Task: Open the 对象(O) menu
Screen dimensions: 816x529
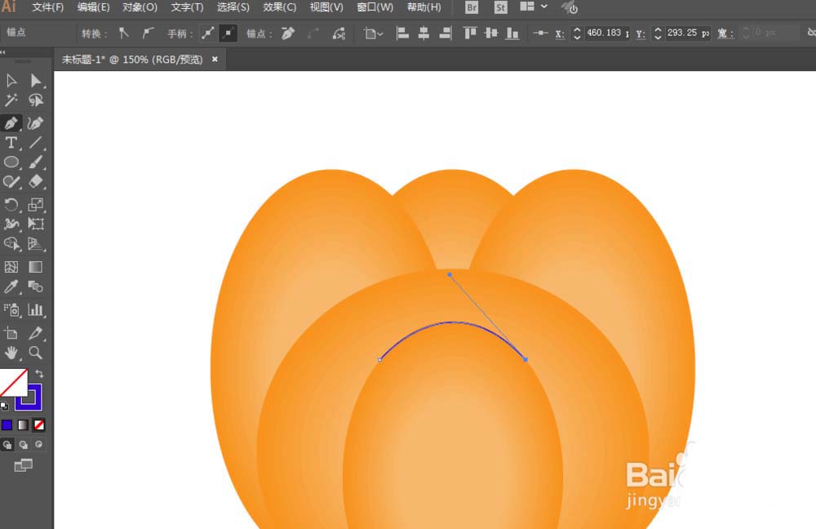Action: click(140, 7)
